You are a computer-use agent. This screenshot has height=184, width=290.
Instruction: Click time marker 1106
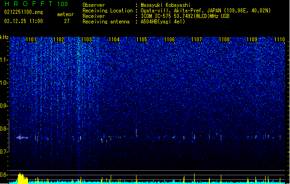(169, 40)
